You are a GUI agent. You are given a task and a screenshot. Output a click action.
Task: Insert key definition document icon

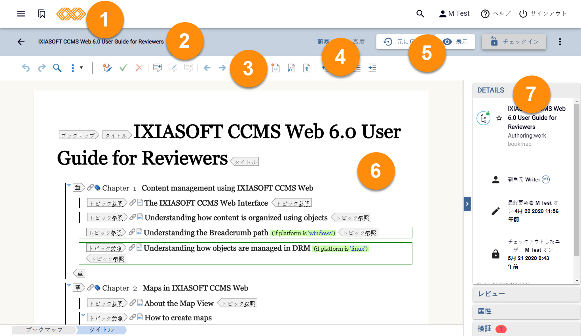(x=307, y=68)
